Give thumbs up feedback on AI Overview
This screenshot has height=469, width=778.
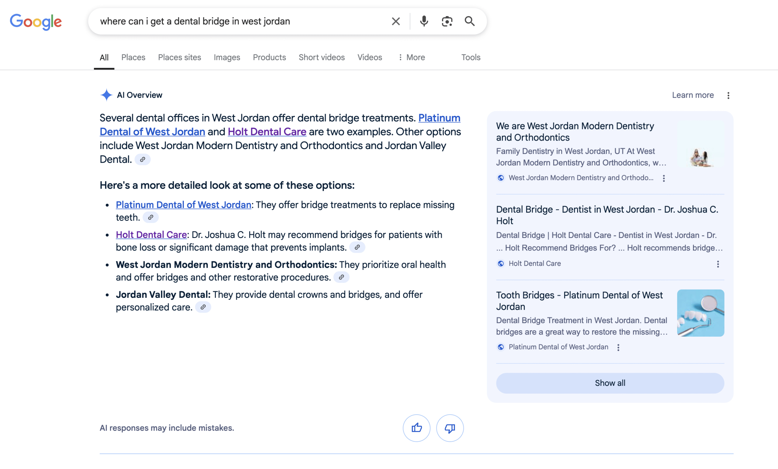pos(416,428)
